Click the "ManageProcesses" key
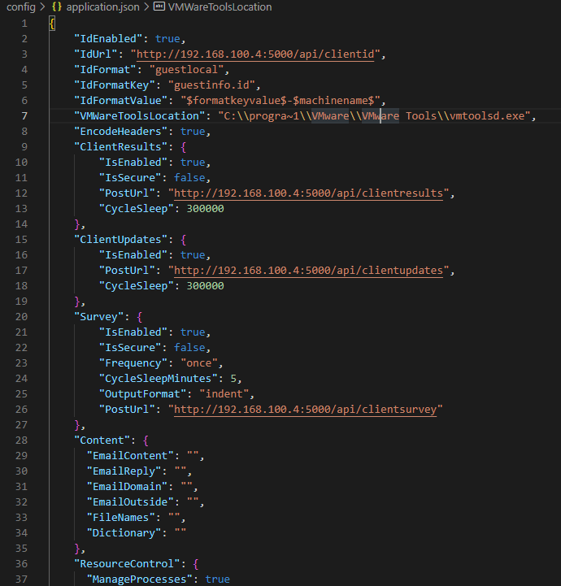Image resolution: width=561 pixels, height=586 pixels. coord(140,579)
